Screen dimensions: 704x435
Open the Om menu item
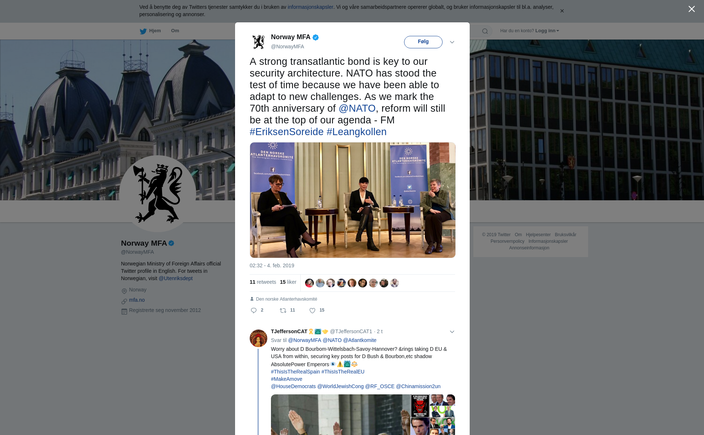175,31
